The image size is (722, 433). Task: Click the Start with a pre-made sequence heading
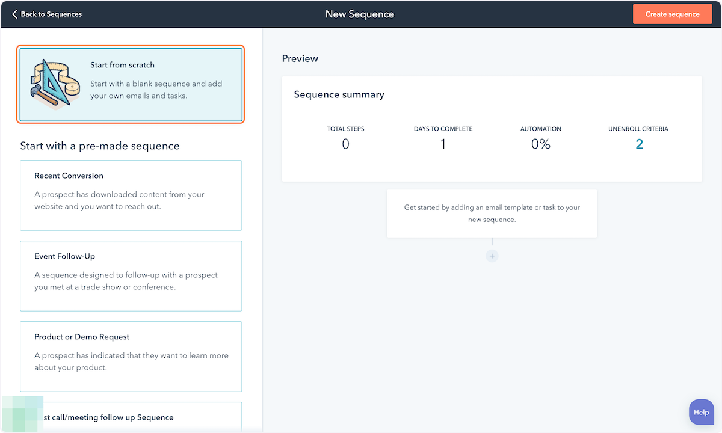point(100,146)
